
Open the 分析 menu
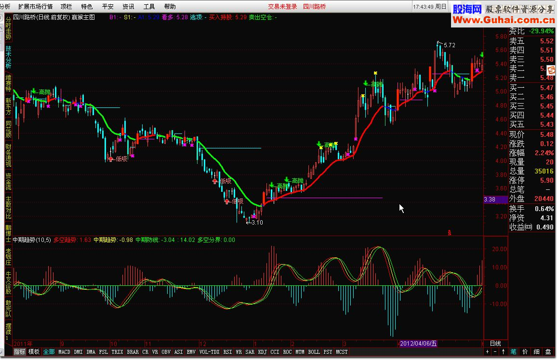tap(5, 6)
